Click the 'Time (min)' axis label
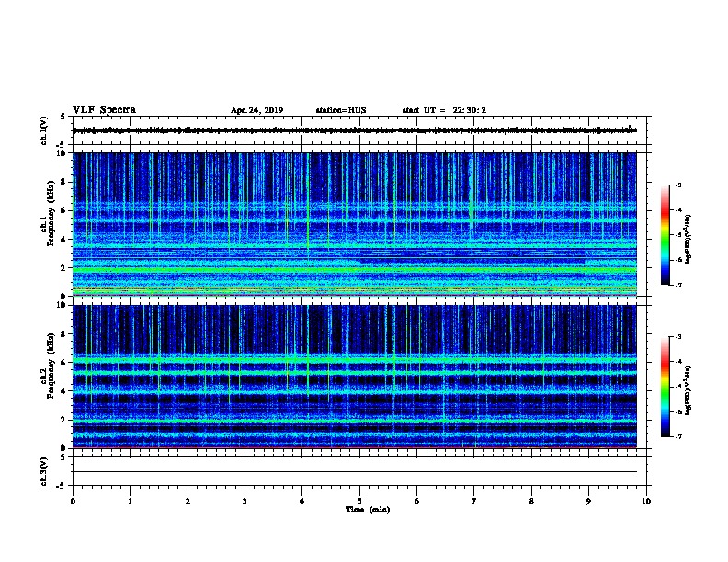The width and height of the screenshot is (728, 562). click(x=368, y=510)
